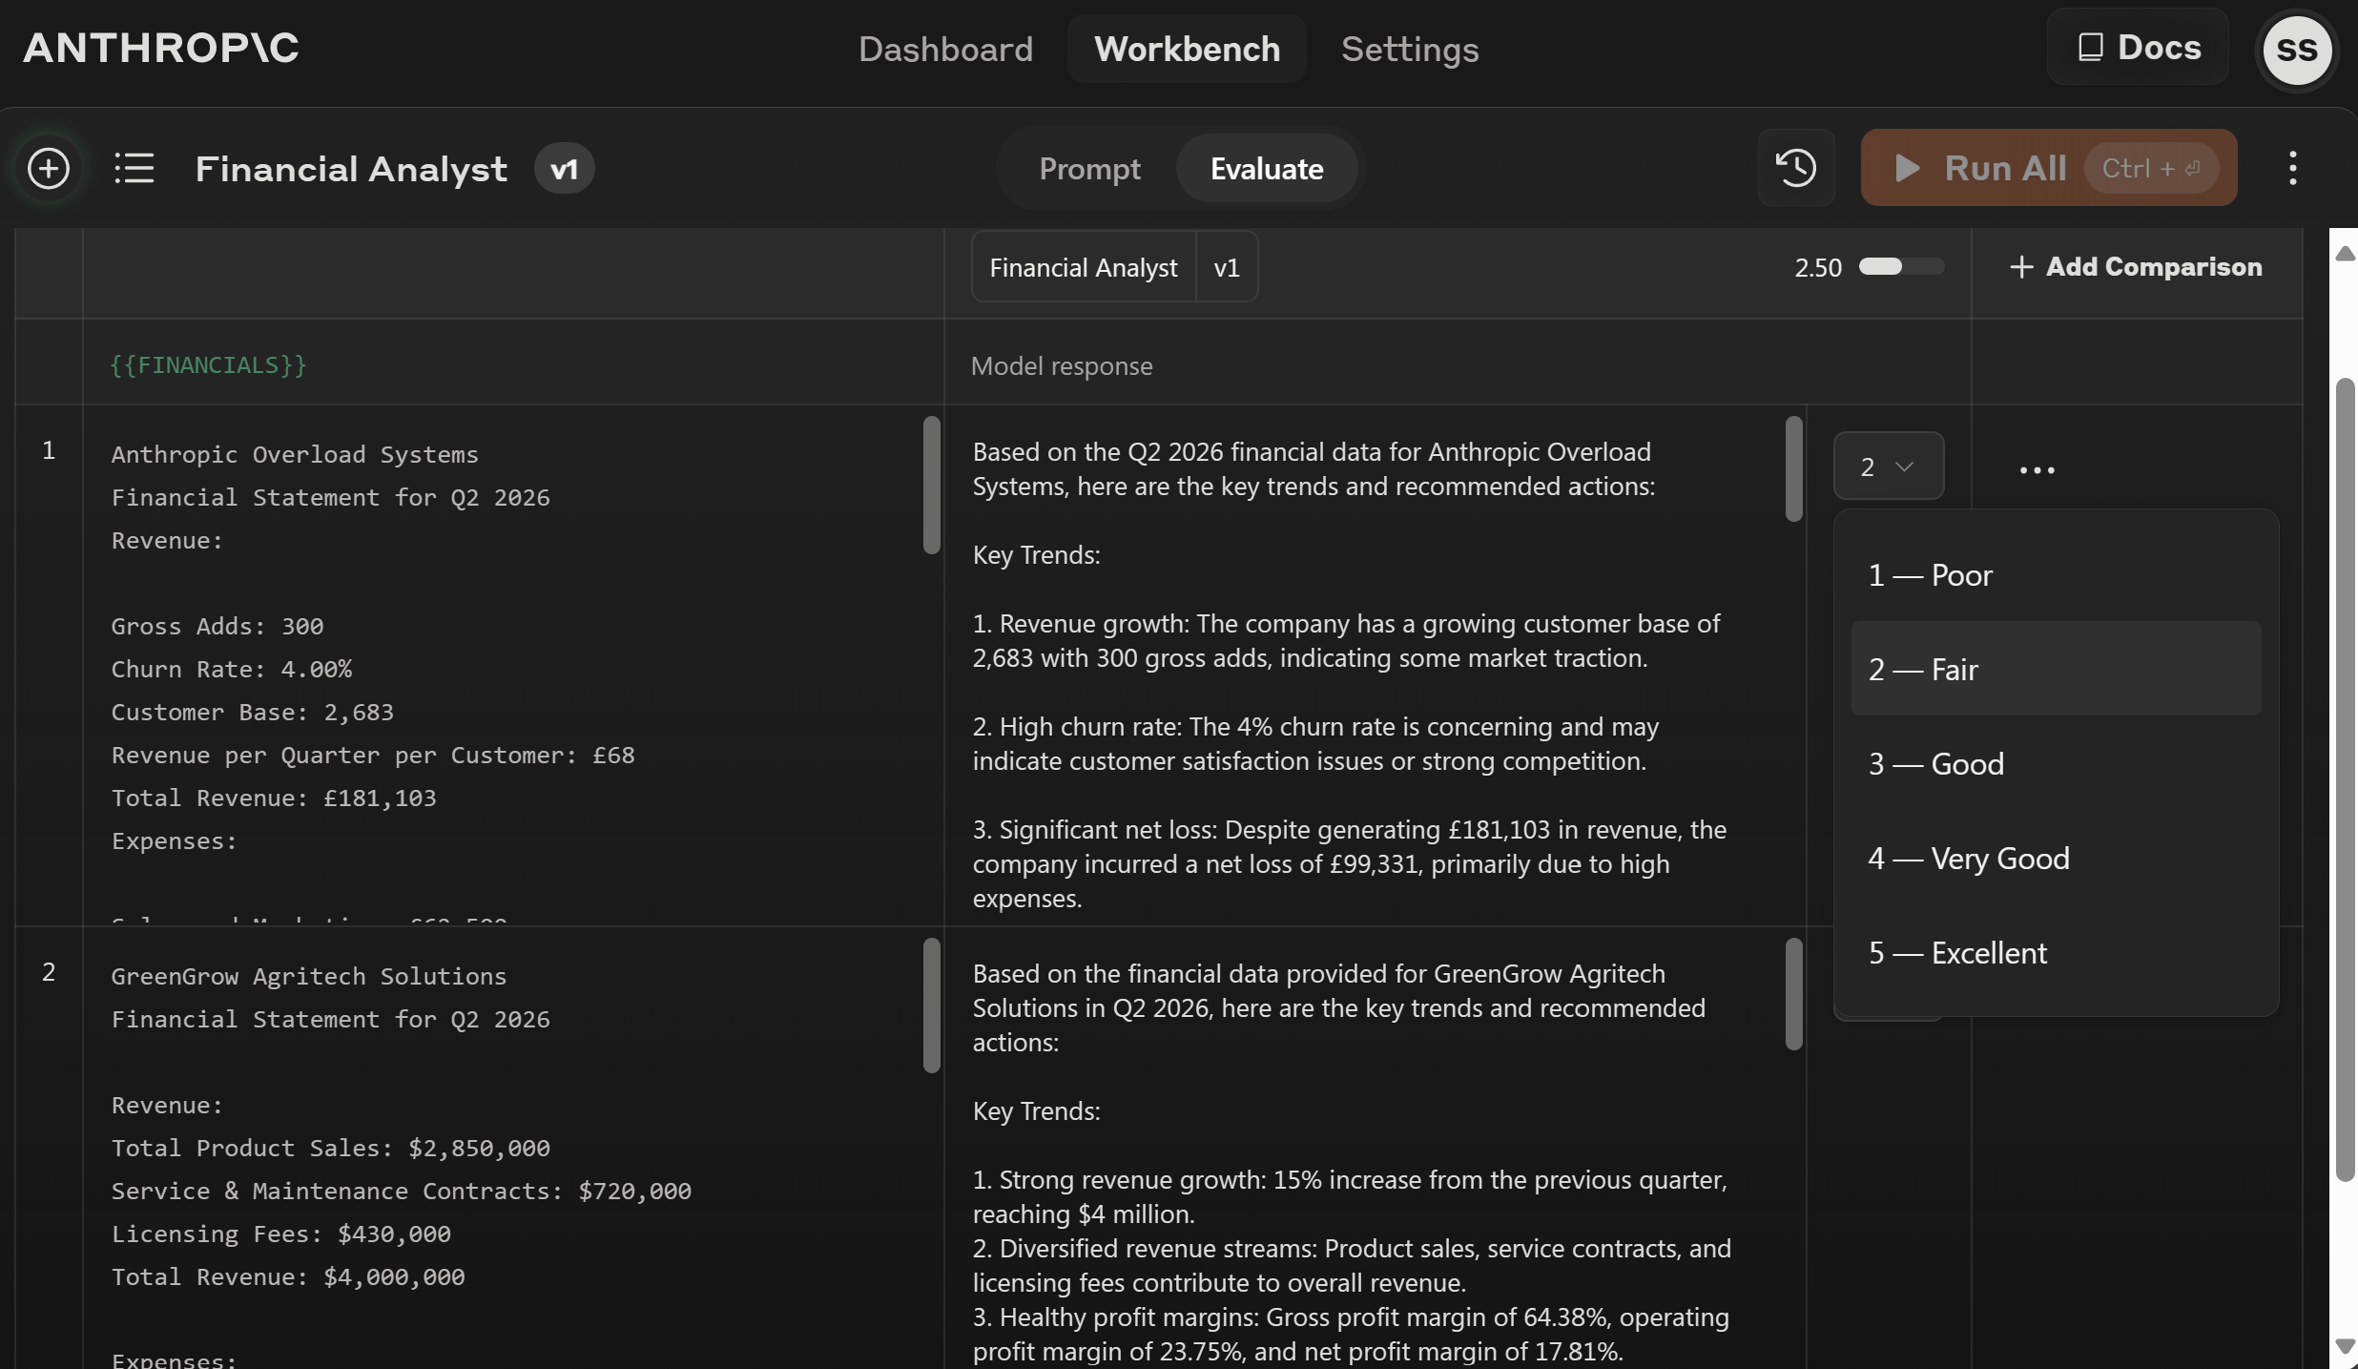
Task: Click the SS user avatar
Action: pos(2296,50)
